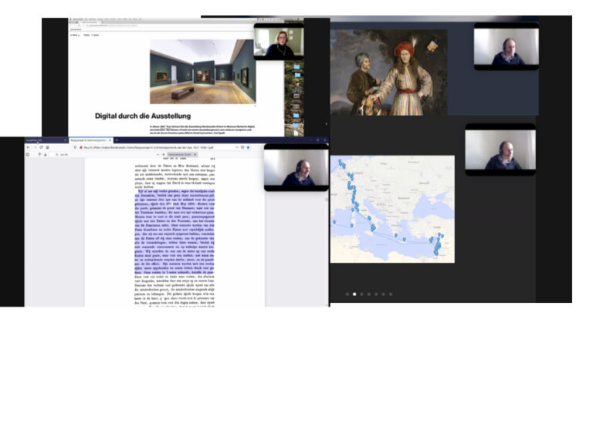593x444 pixels.
Task: Toggle the PDF viewer sidebar
Action: click(x=28, y=154)
